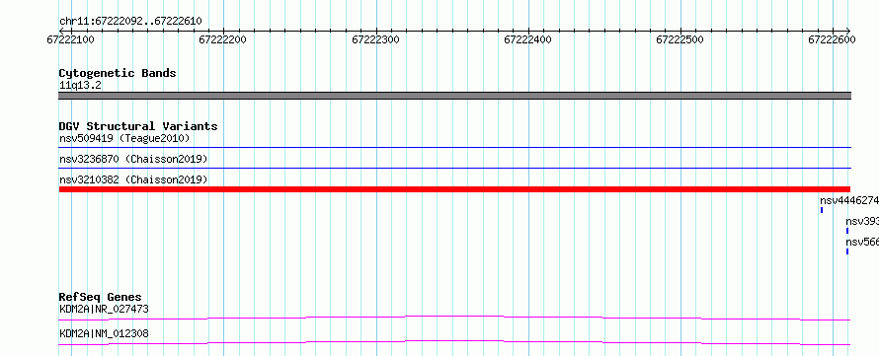Open the KDM2A|NR_027473 gene label
Image resolution: width=879 pixels, height=356 pixels.
coord(105,309)
